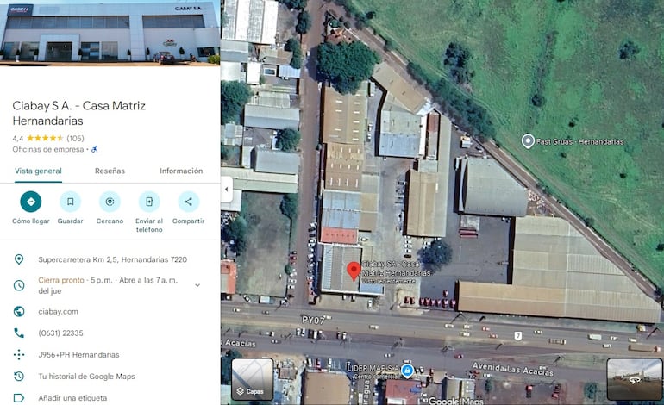Image resolution: width=664 pixels, height=405 pixels.
Task: Save place with Guardar bookmark icon
Action: pyautogui.click(x=71, y=202)
